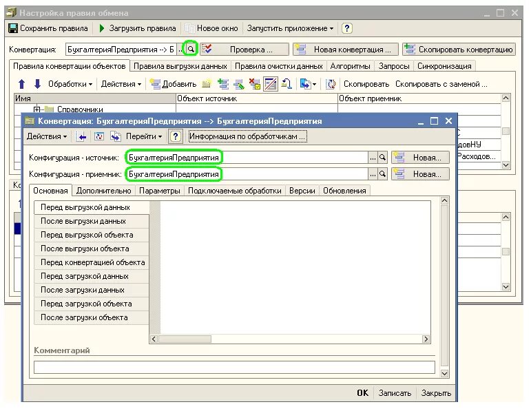The height and width of the screenshot is (411, 531).
Task: Click Новая... button for Конфигурация - приемник
Action: pyautogui.click(x=420, y=174)
